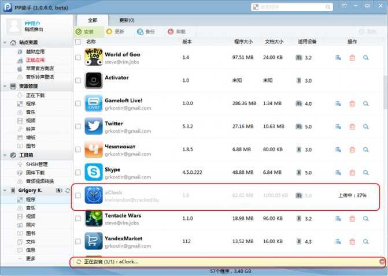Collapse the resource management section
The image size is (388, 276).
click(5, 86)
